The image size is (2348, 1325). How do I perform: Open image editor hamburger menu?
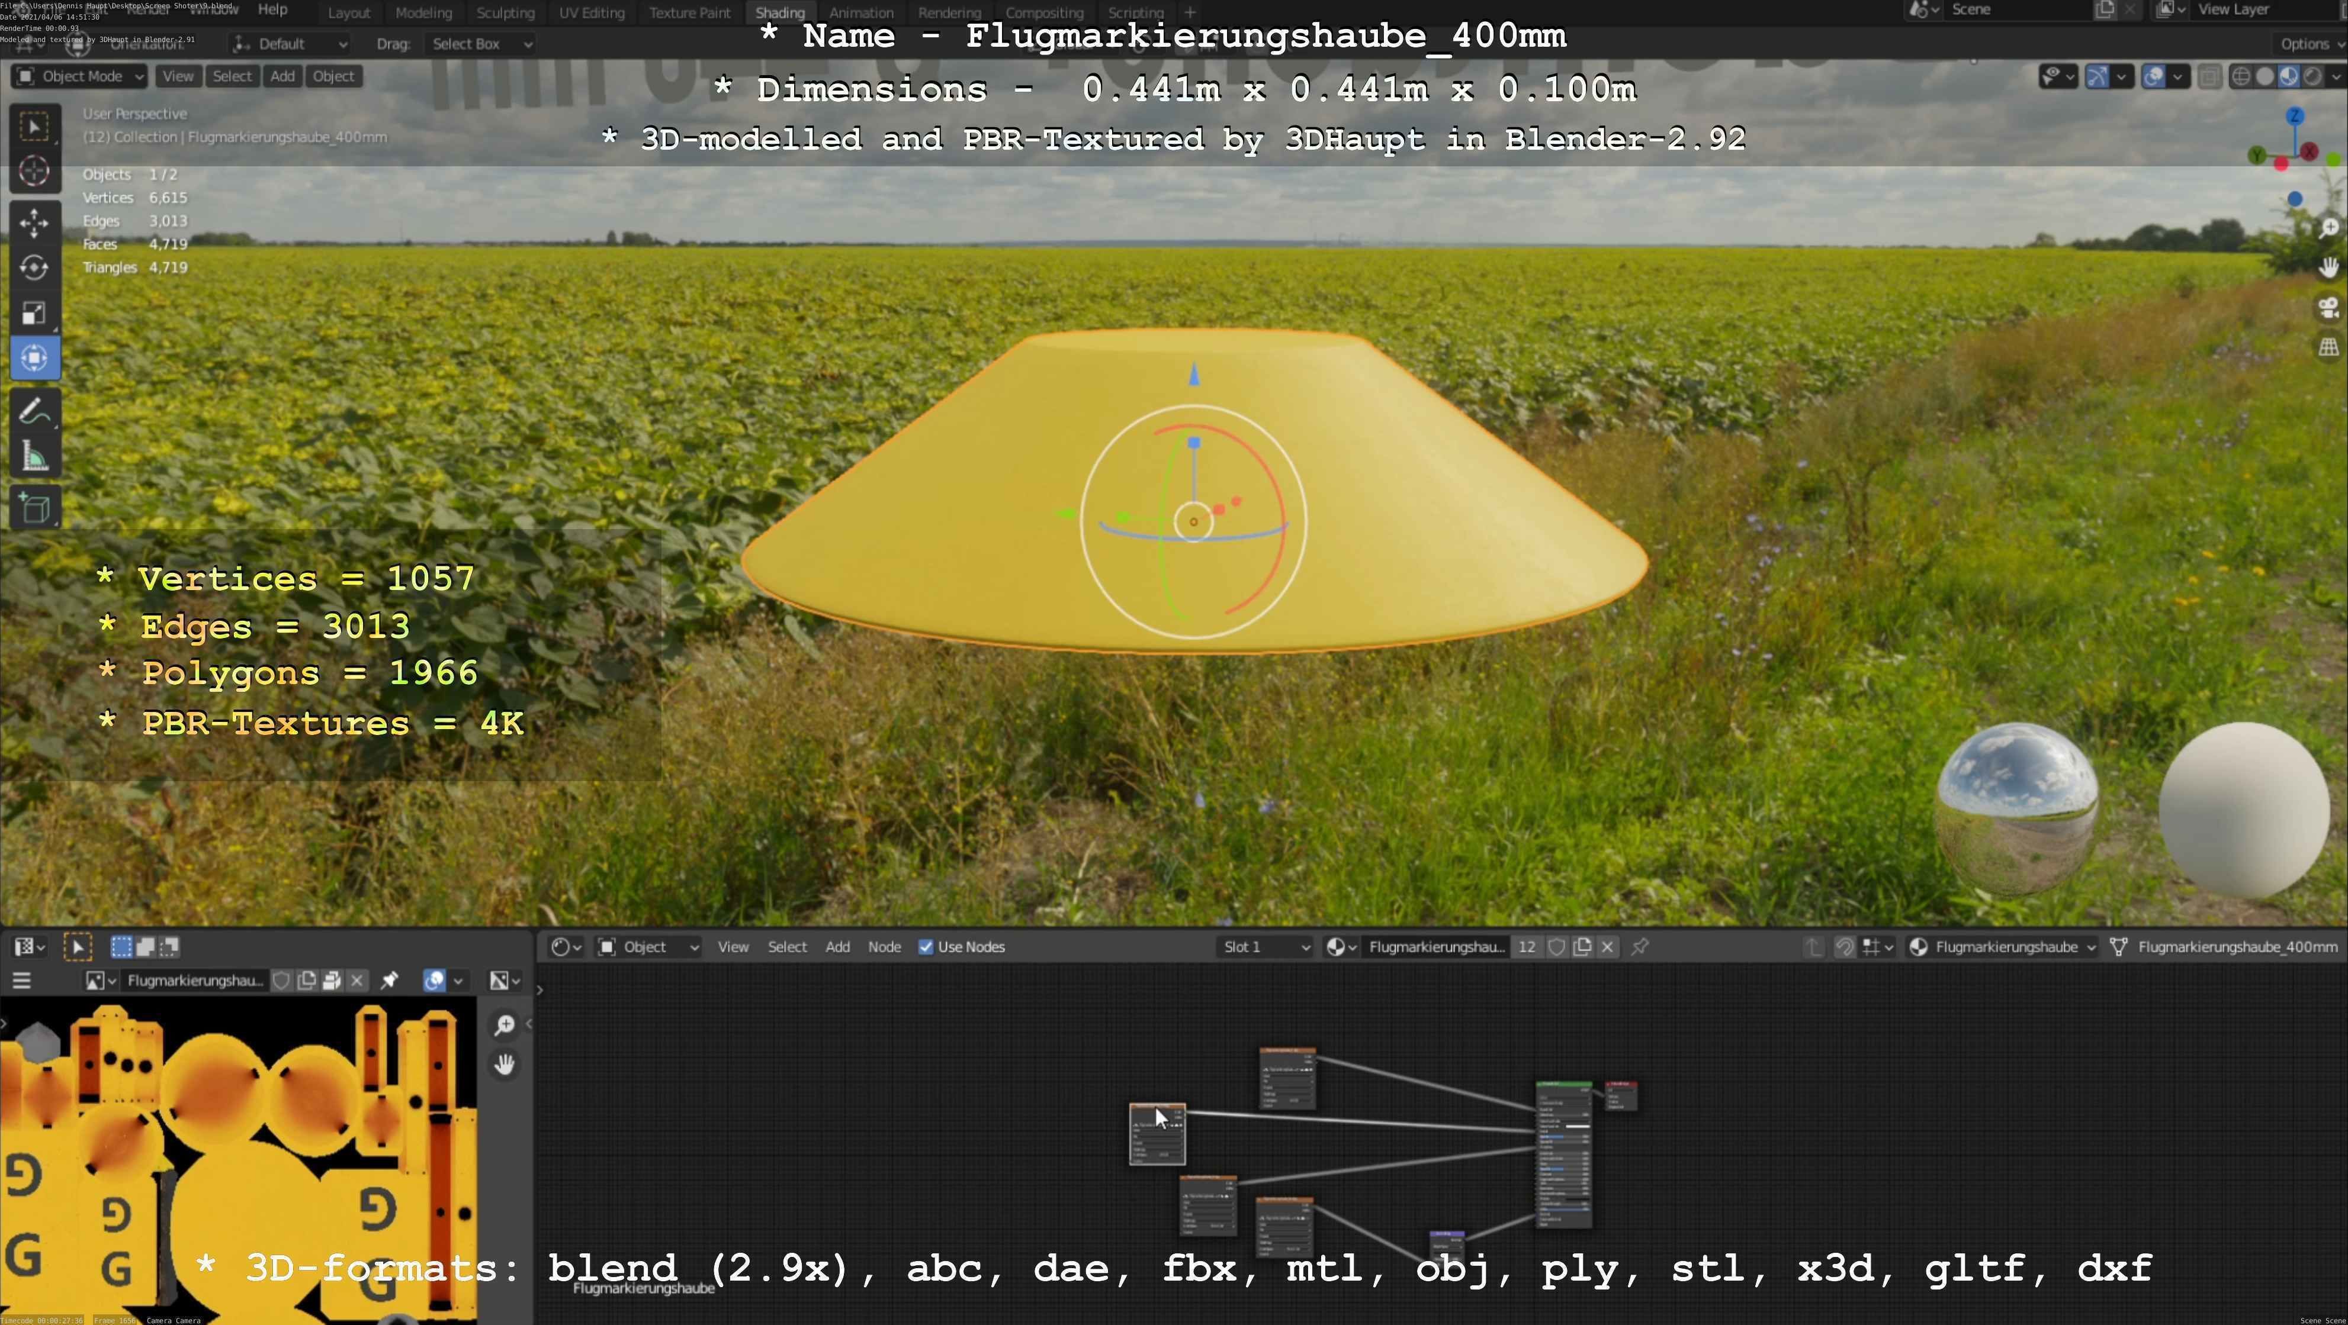pos(22,981)
